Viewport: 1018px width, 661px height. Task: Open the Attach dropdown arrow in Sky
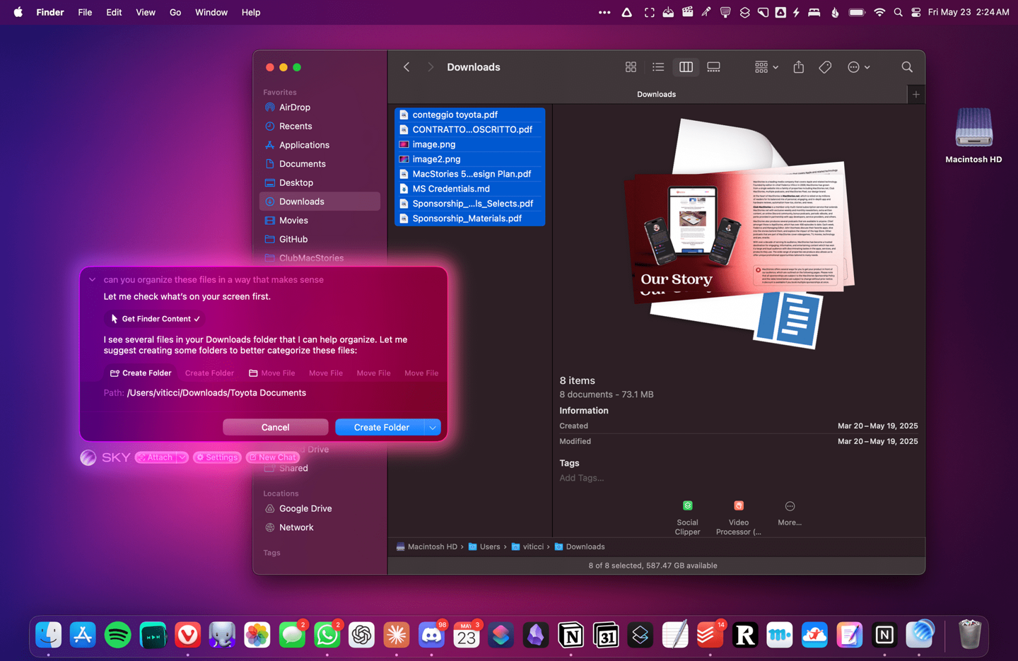click(183, 457)
